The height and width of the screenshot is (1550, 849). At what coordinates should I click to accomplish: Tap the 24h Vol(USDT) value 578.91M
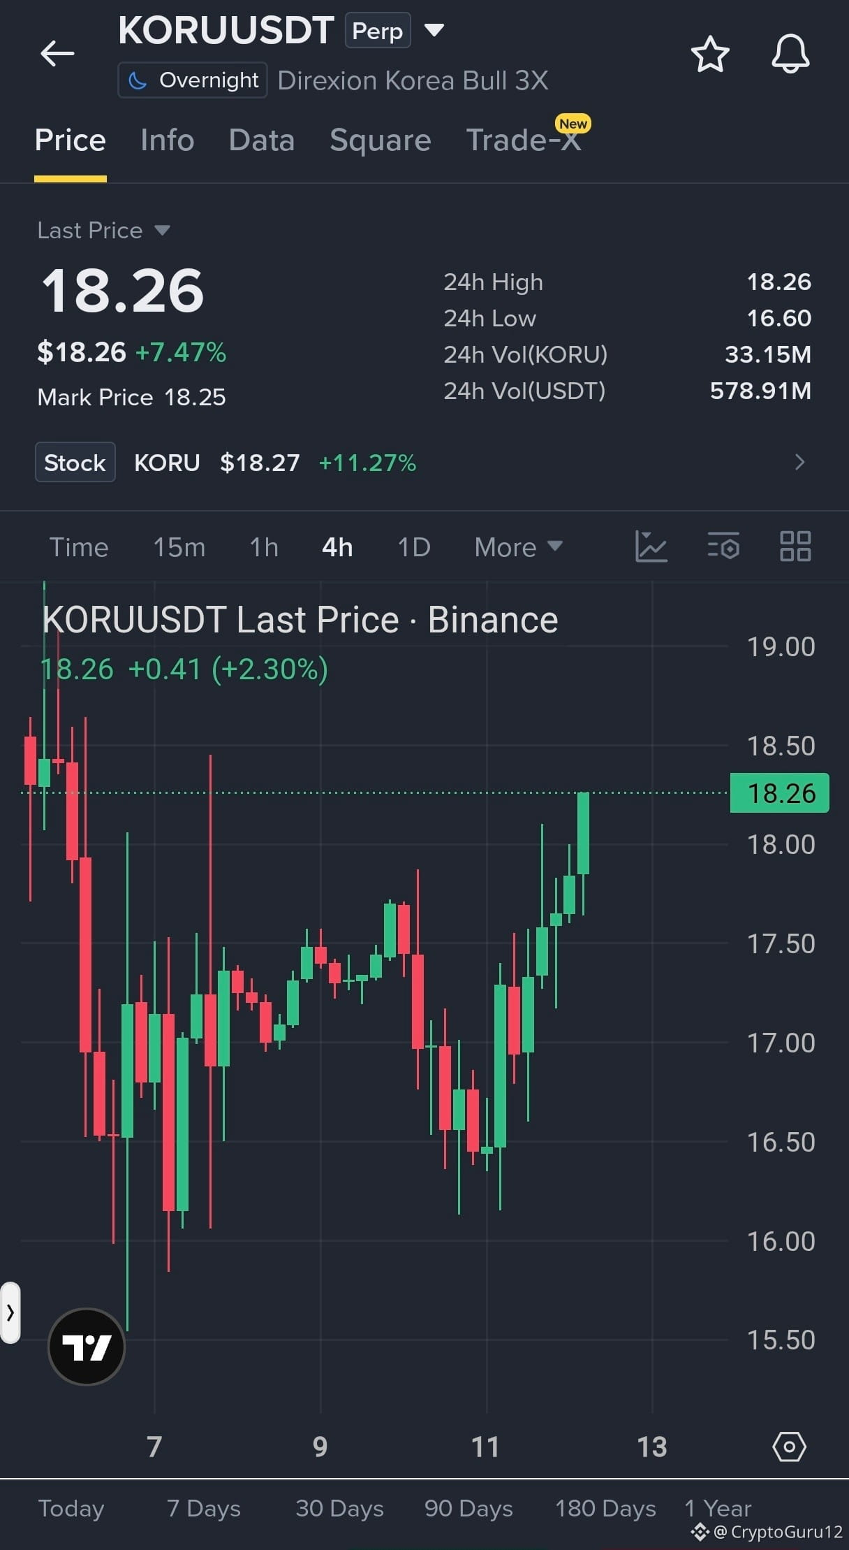761,391
